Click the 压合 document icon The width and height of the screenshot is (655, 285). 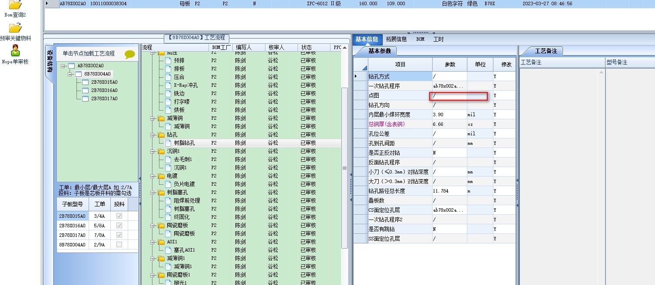pos(168,77)
